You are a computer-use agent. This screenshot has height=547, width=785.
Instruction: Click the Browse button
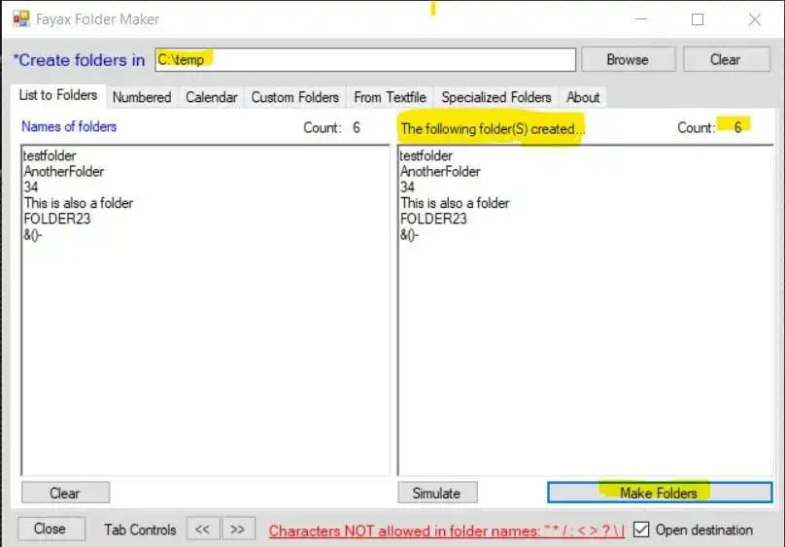pos(628,60)
